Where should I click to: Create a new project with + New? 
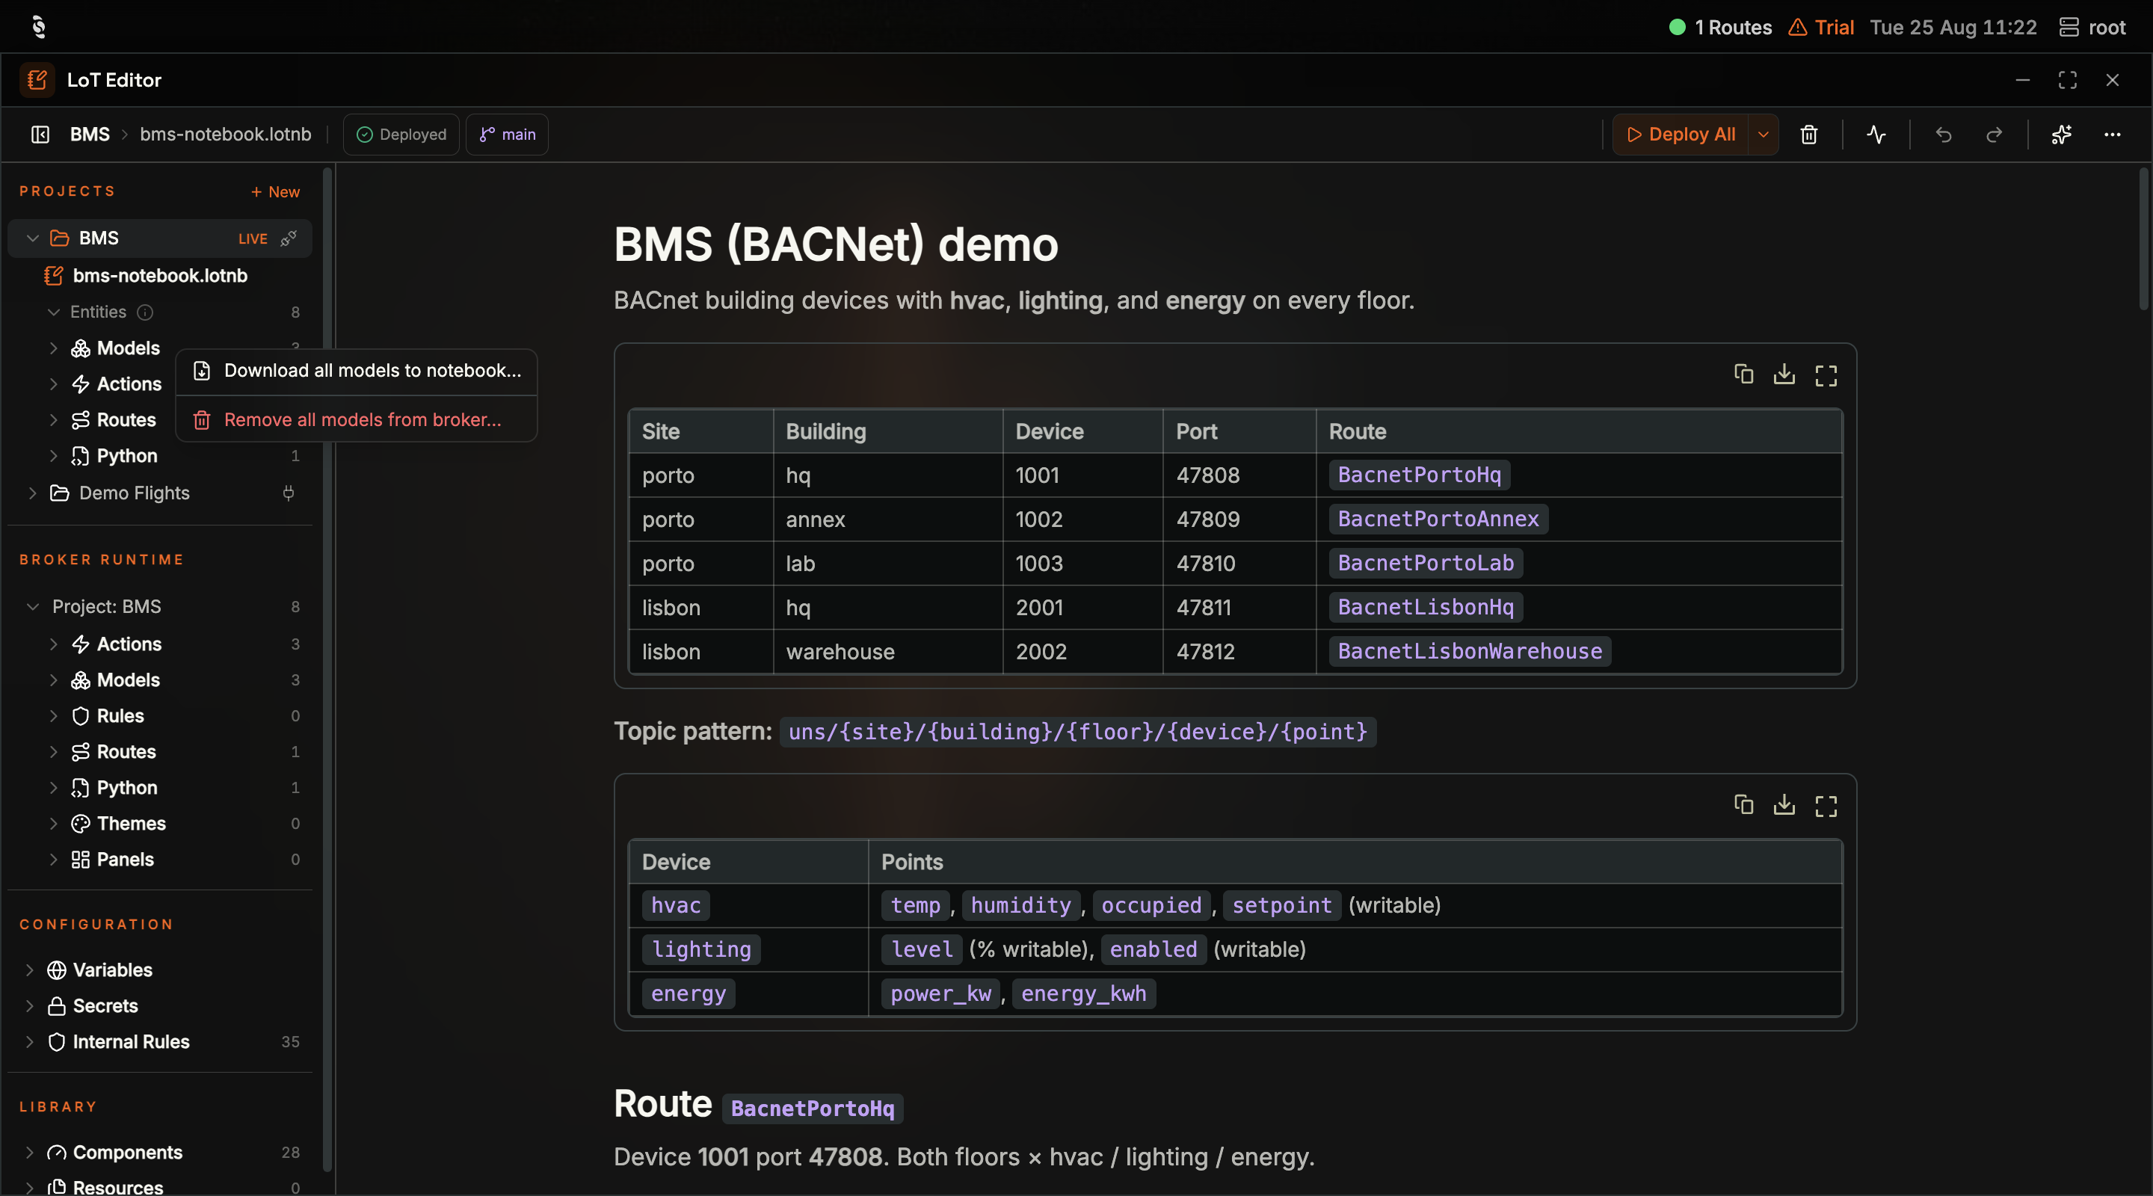tap(275, 192)
